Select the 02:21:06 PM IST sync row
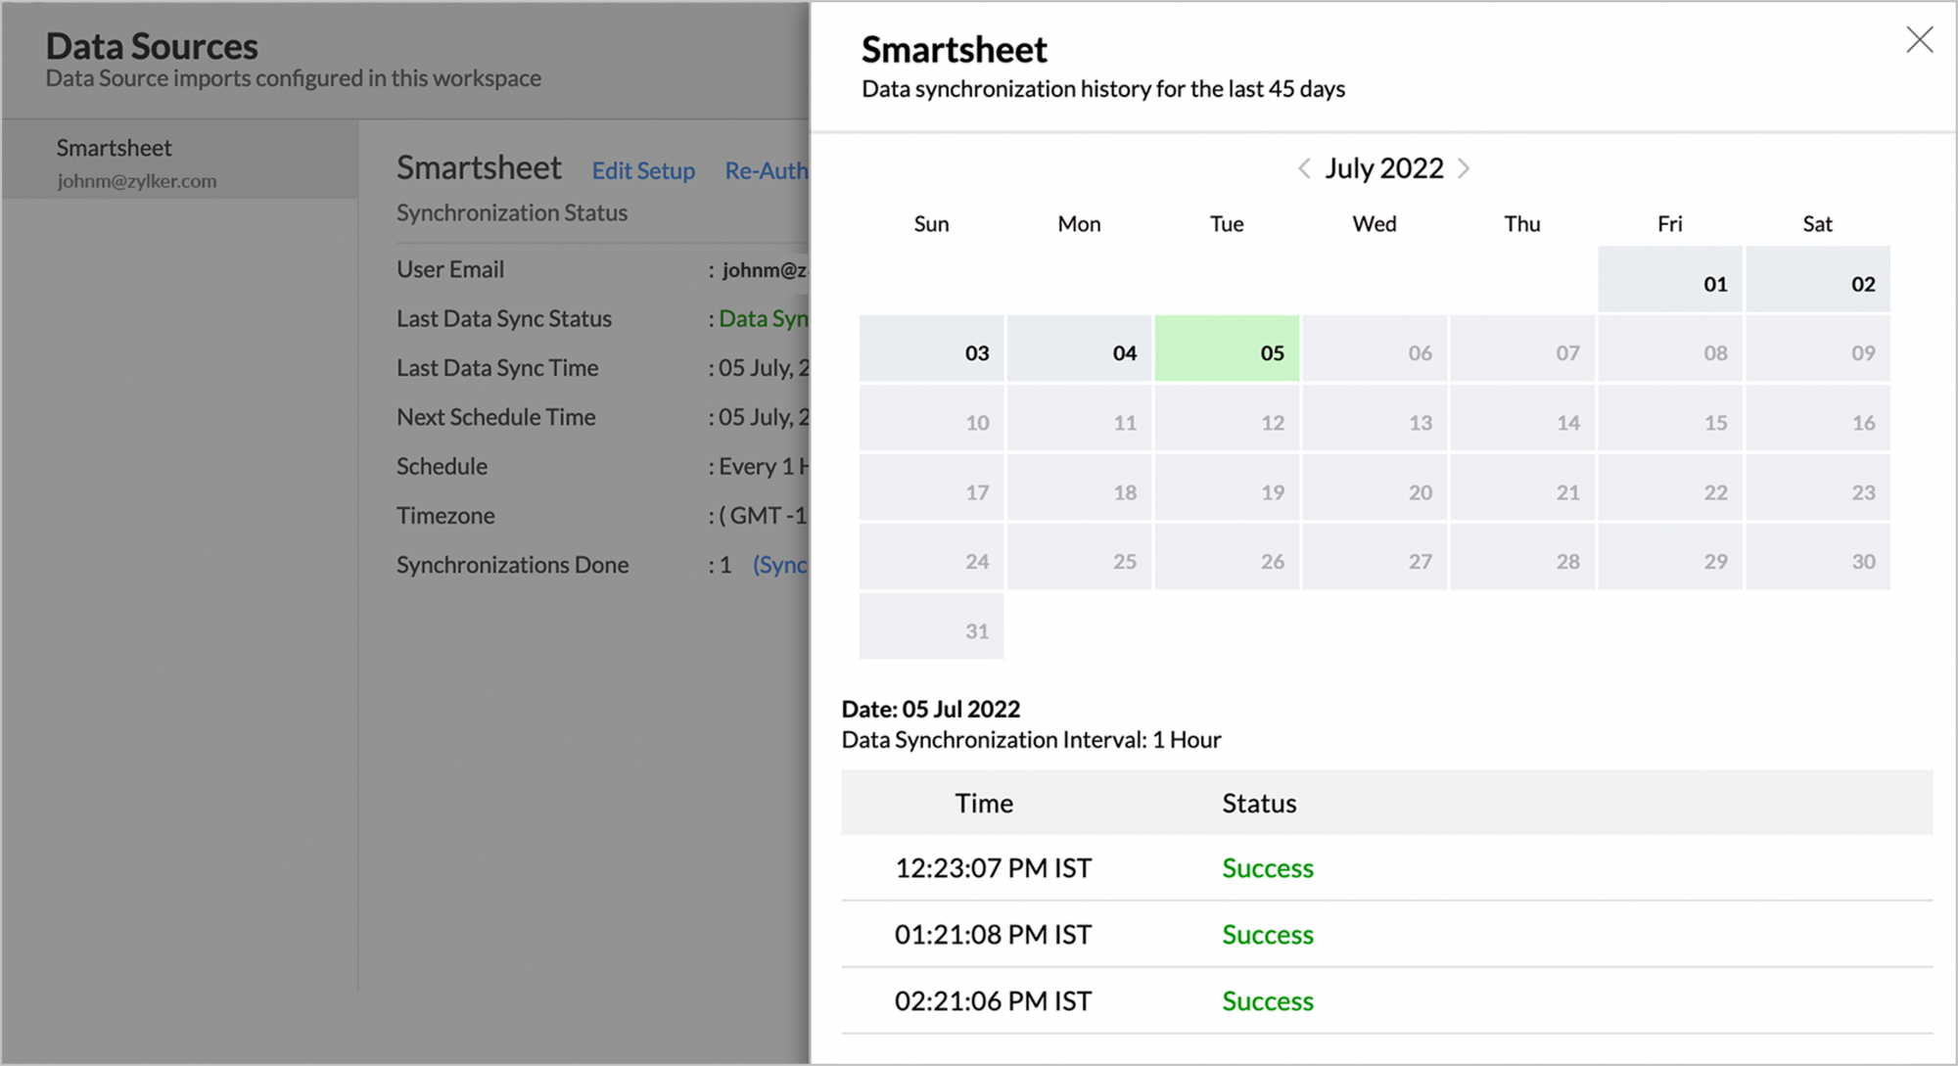 (993, 1000)
